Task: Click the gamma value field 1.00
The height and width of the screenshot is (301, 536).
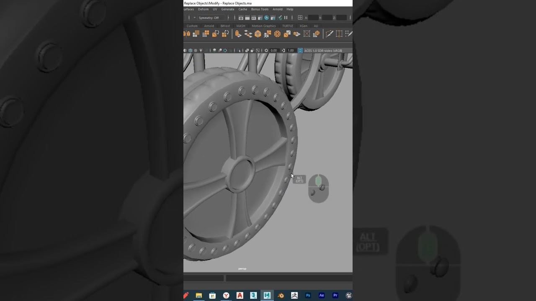Action: (291, 51)
